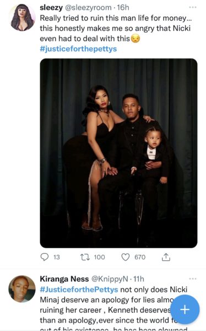The image size is (206, 331).
Task: Open Kiranga Ness's profile avatar
Action: (22, 289)
